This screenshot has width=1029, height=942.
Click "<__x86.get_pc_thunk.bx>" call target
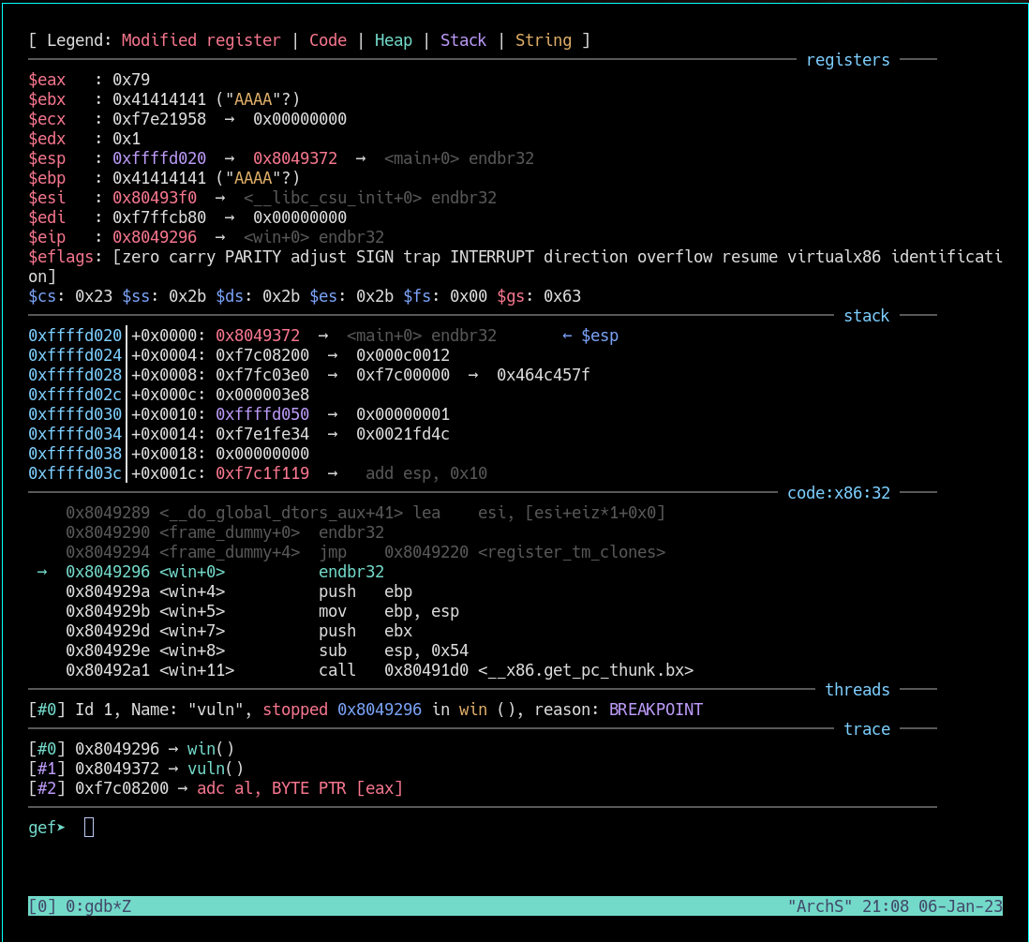(x=586, y=670)
